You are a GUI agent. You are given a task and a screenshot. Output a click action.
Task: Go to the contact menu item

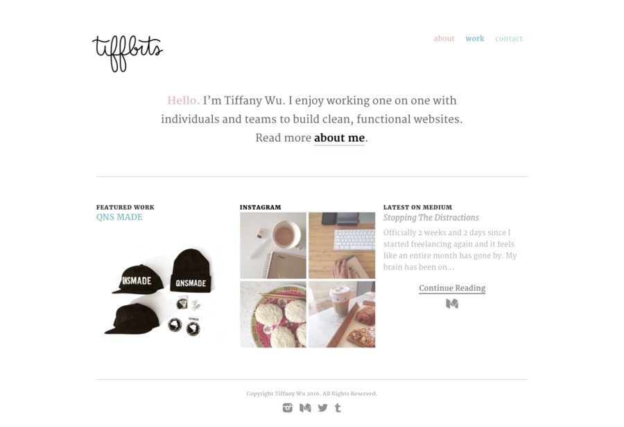[509, 39]
